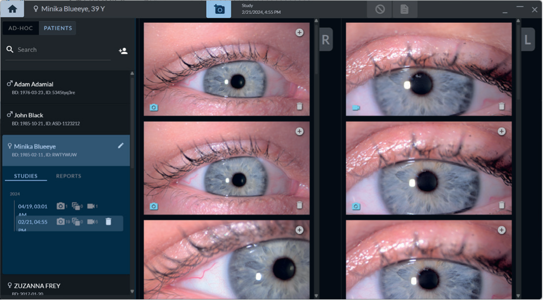Click video count icon of 02/21 study
The image size is (543, 300).
coord(91,221)
